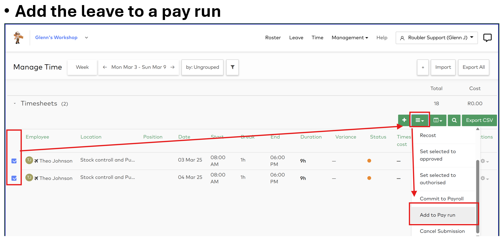Open the Management dropdown menu
The image size is (503, 237).
350,37
